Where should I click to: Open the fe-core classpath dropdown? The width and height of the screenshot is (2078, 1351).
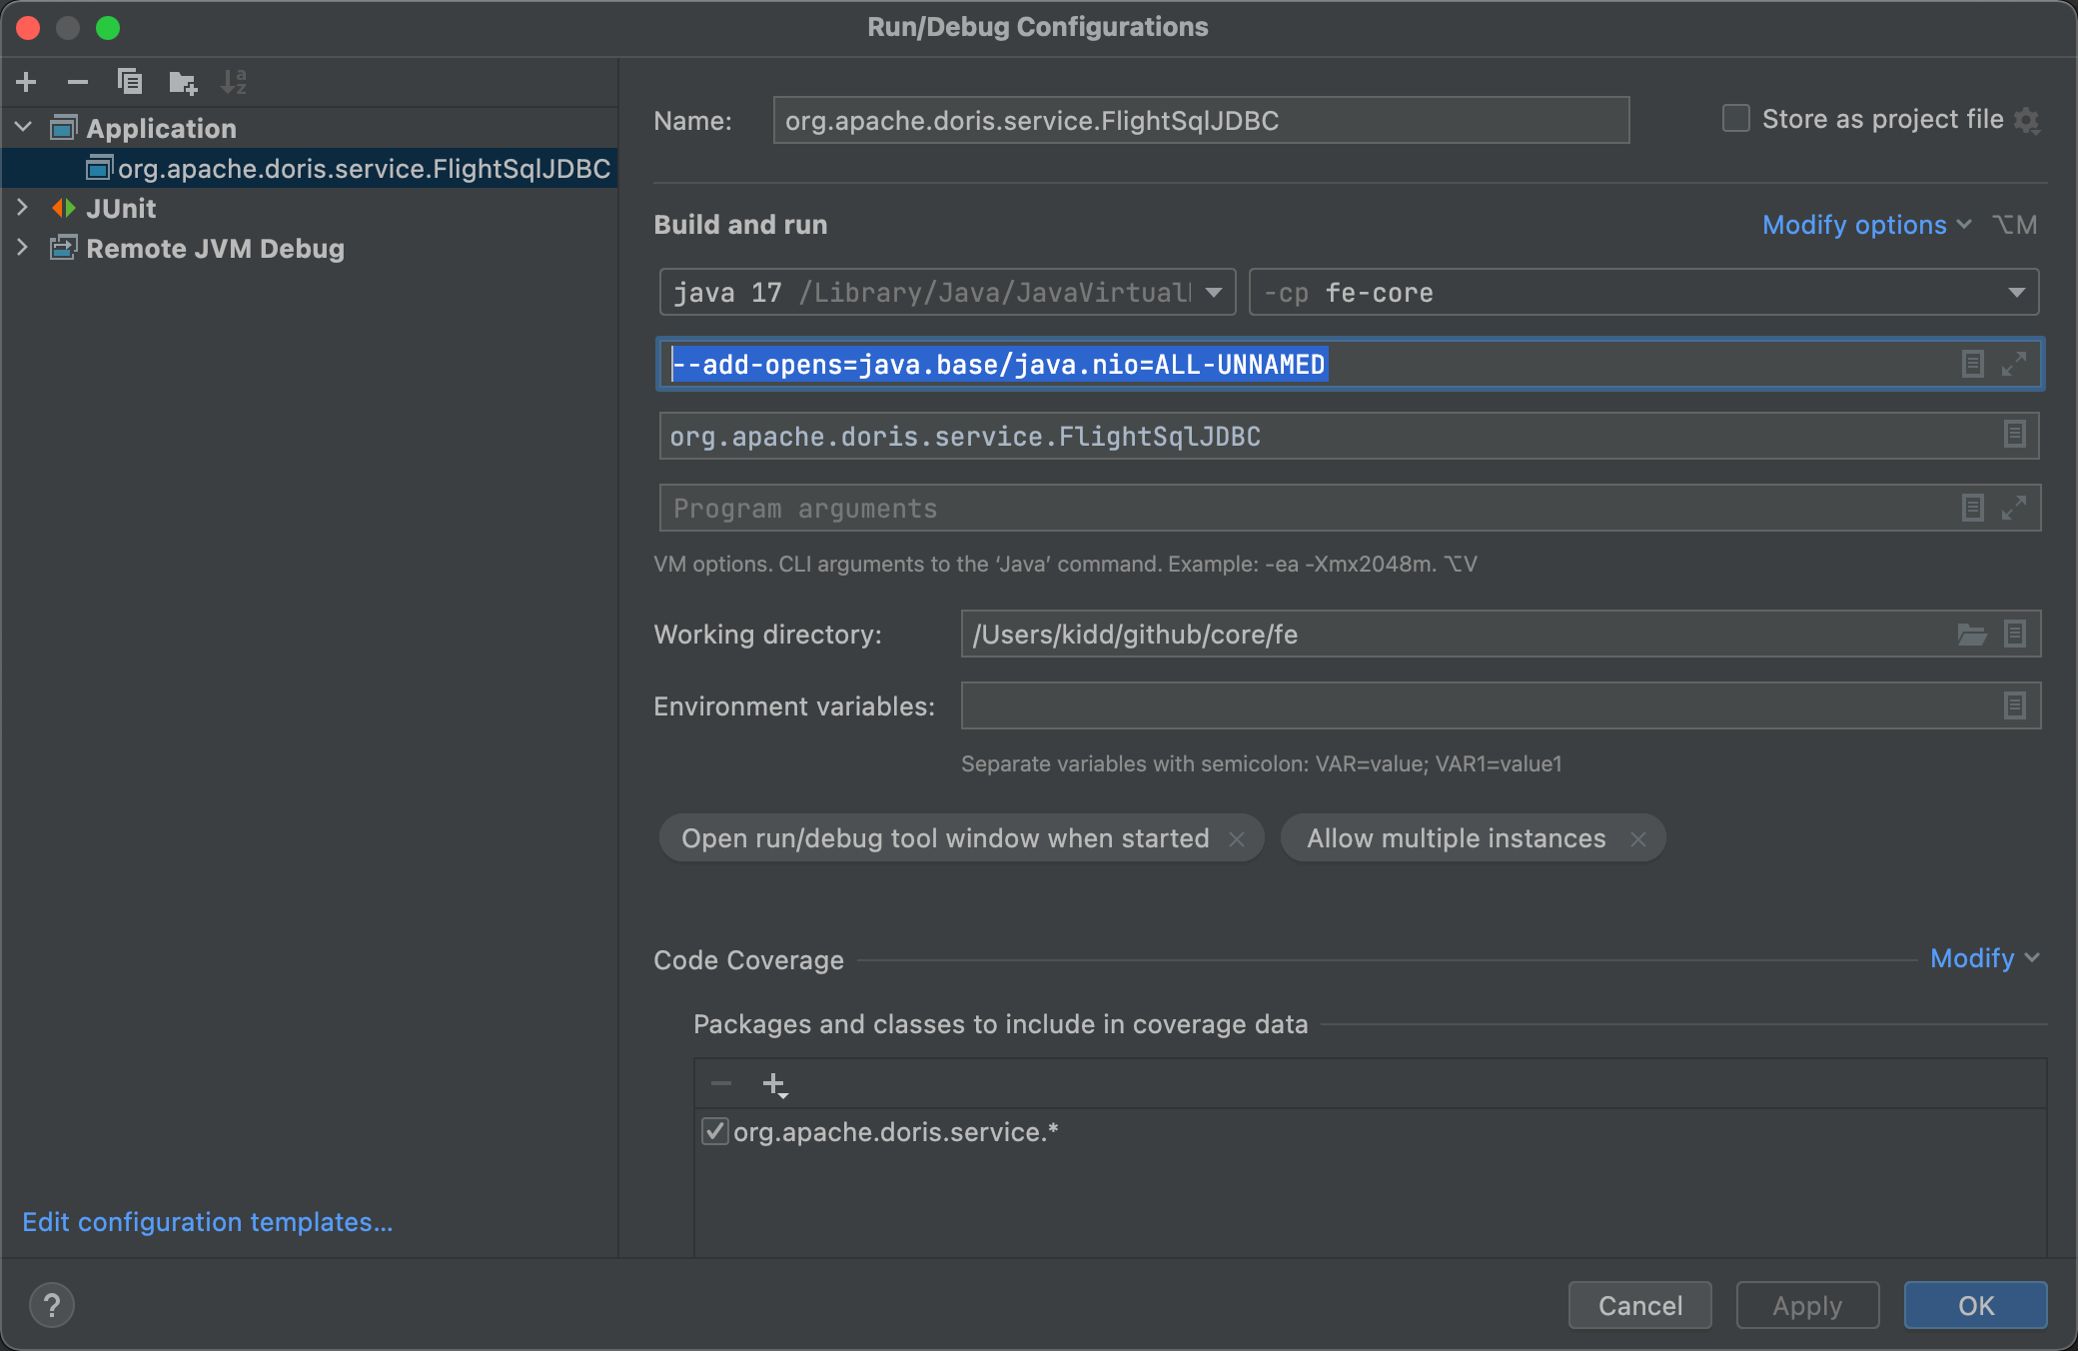tap(2016, 292)
